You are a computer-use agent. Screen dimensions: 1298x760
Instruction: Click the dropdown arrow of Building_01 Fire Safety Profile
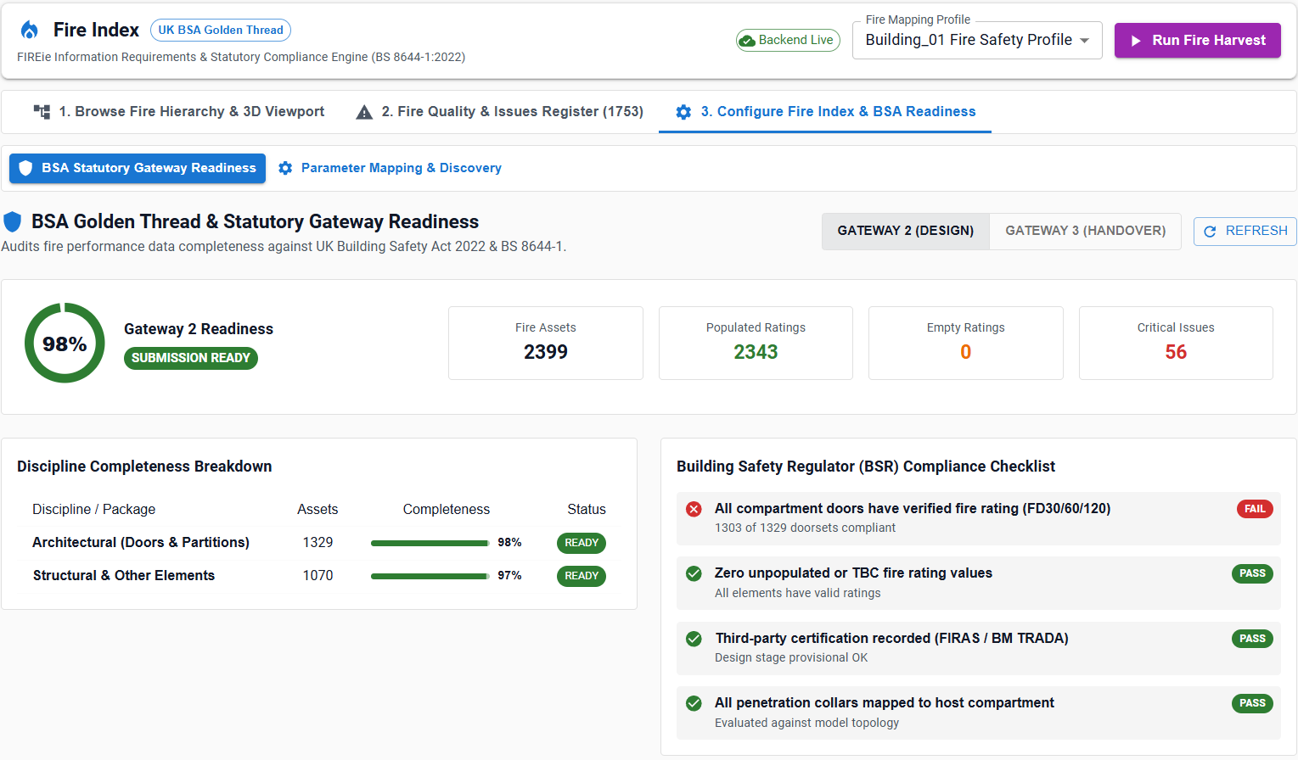(x=1084, y=41)
